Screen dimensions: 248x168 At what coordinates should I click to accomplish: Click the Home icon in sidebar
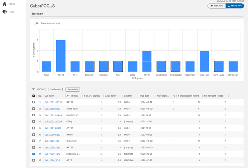[4, 4]
